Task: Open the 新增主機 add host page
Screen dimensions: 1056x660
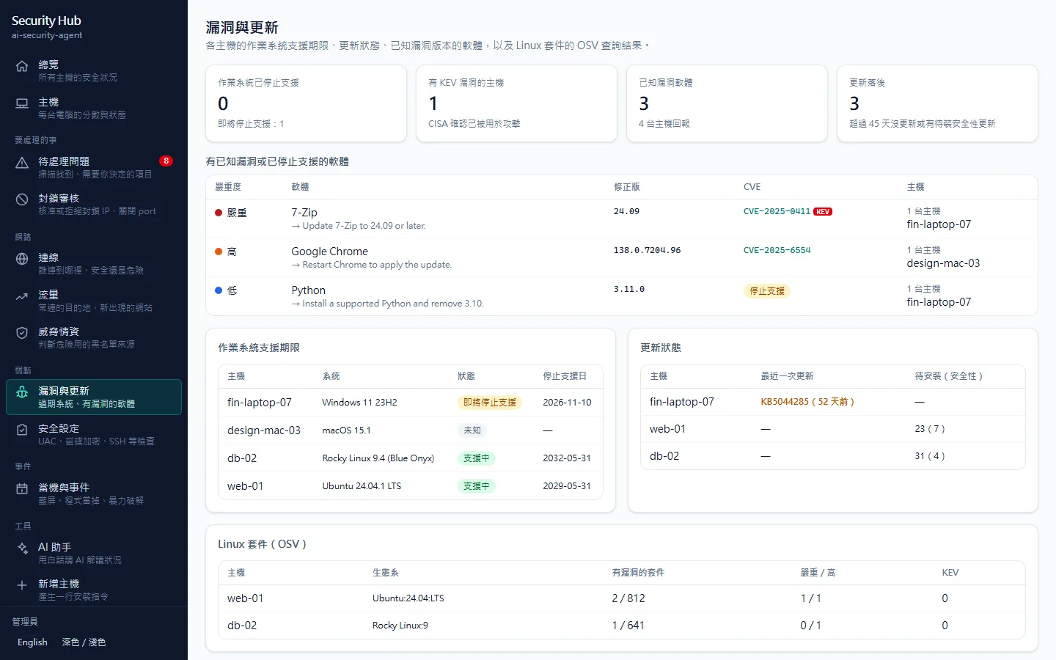Action: tap(94, 590)
